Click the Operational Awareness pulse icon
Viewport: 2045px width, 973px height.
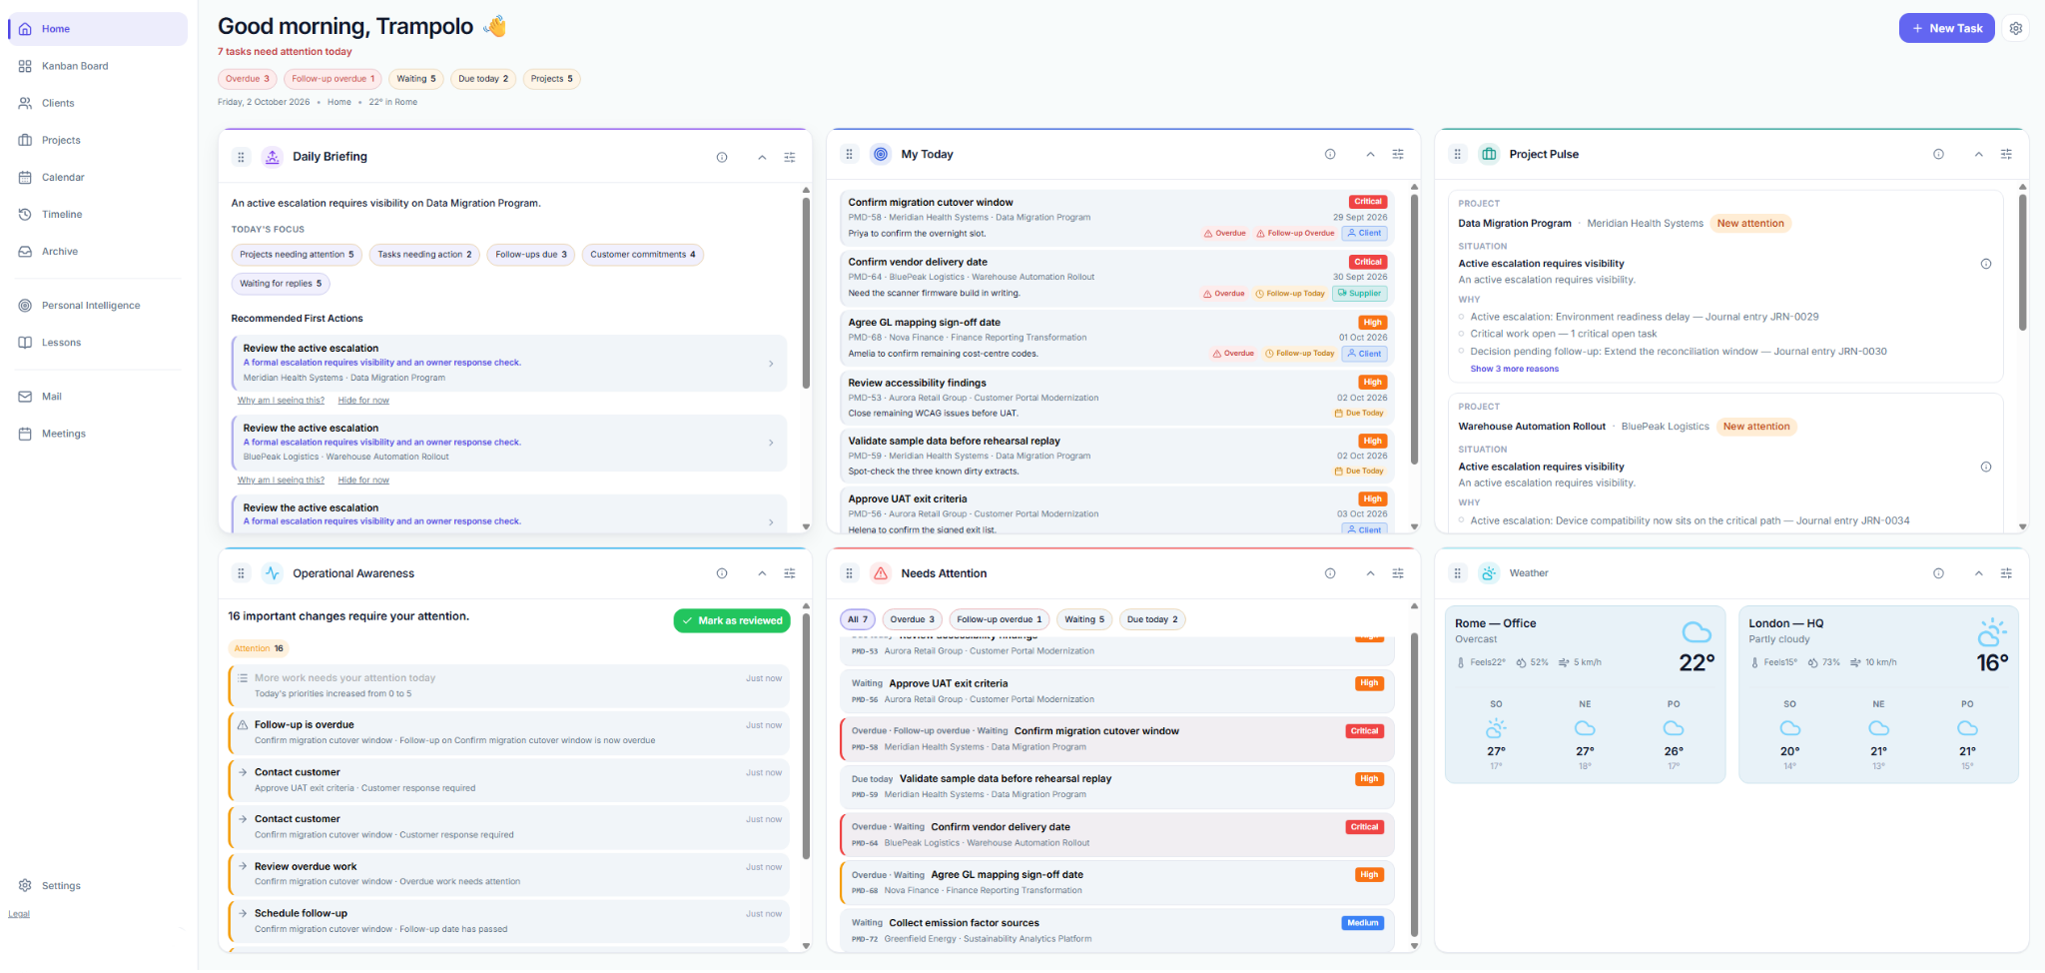(x=272, y=574)
